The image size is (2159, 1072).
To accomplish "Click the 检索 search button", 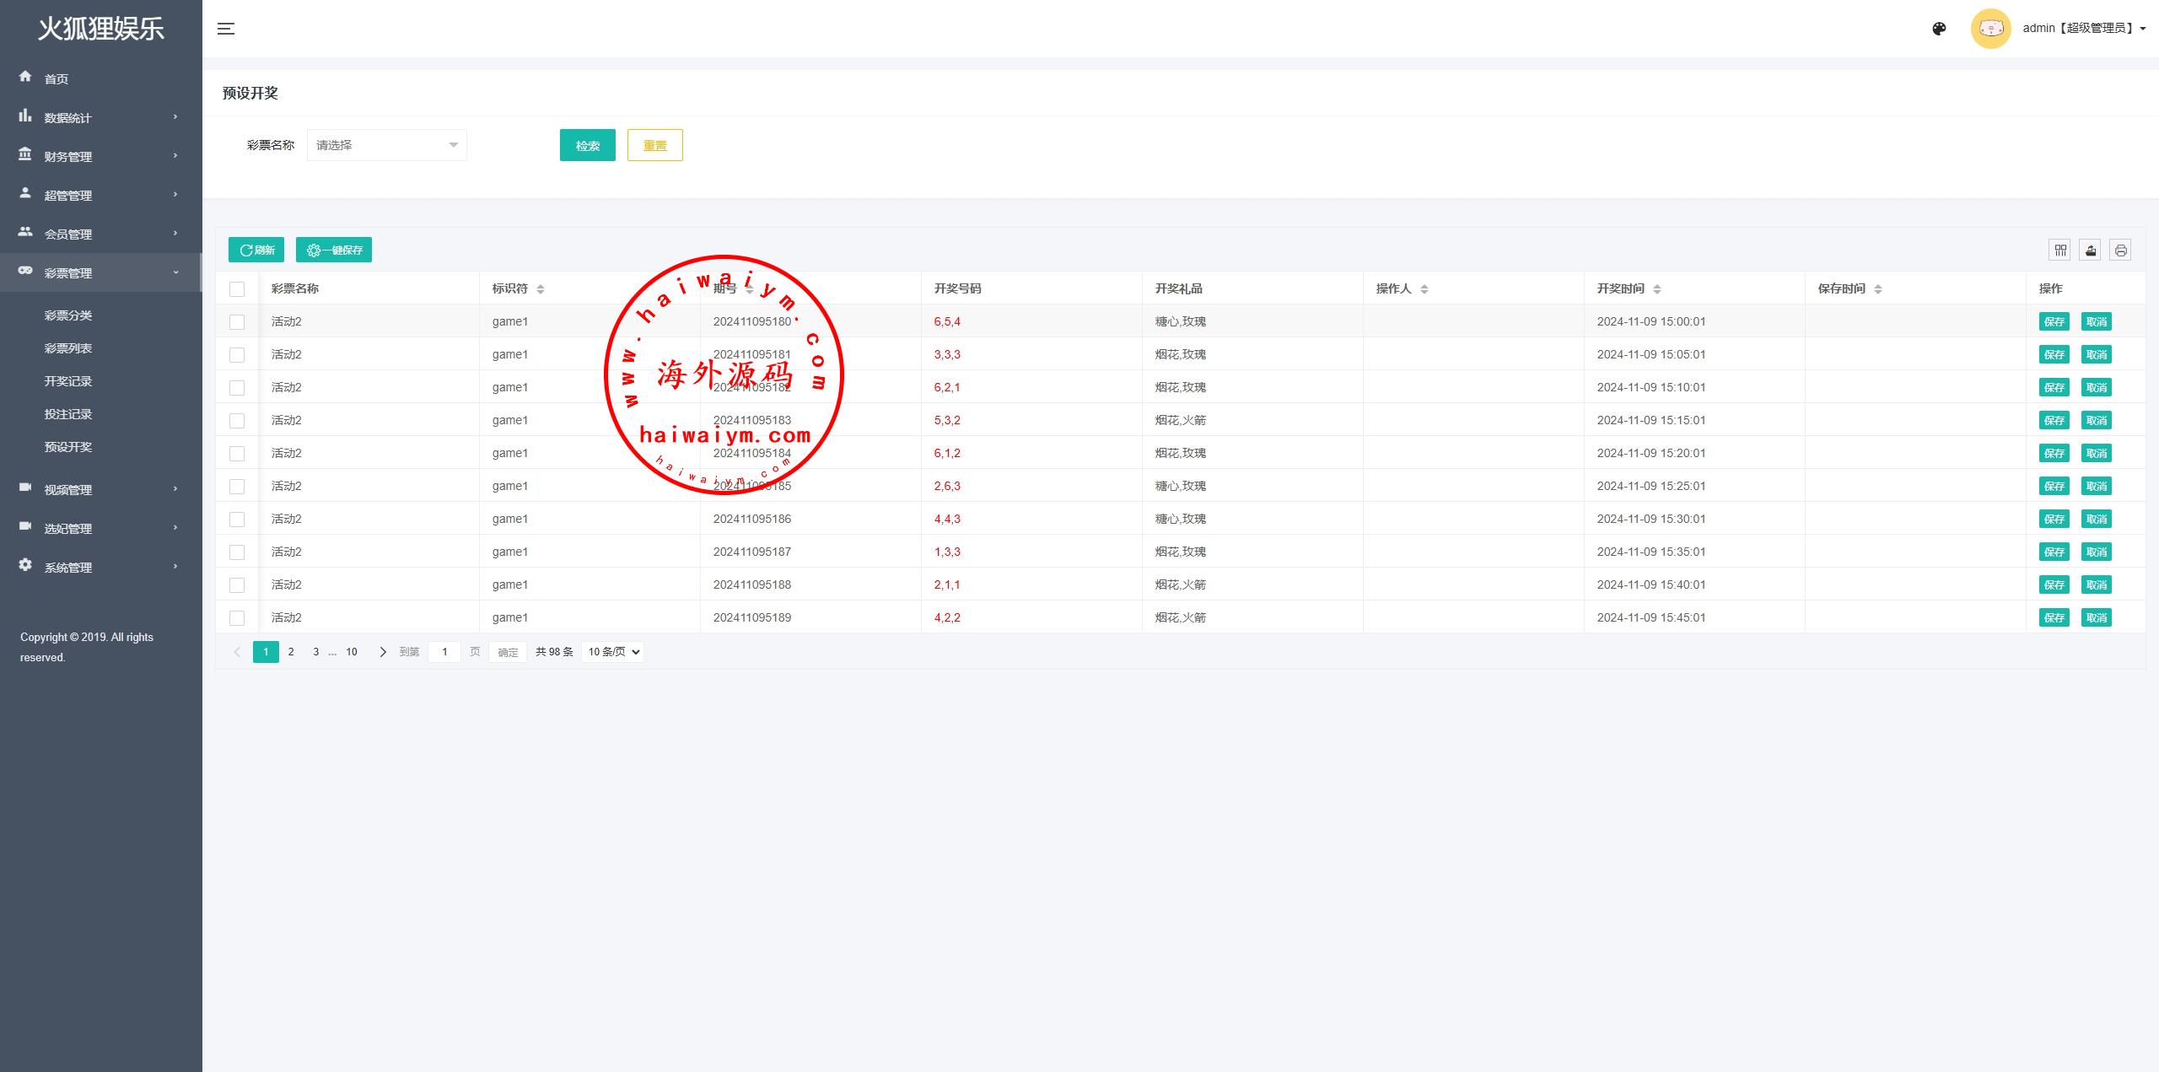I will click(587, 145).
